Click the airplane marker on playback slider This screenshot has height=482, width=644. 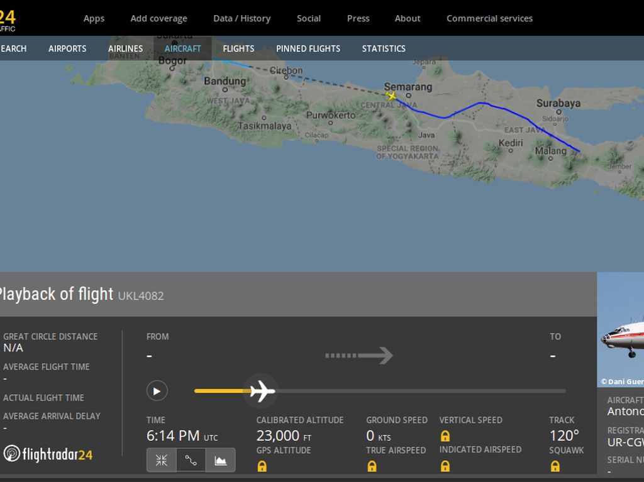(x=262, y=391)
